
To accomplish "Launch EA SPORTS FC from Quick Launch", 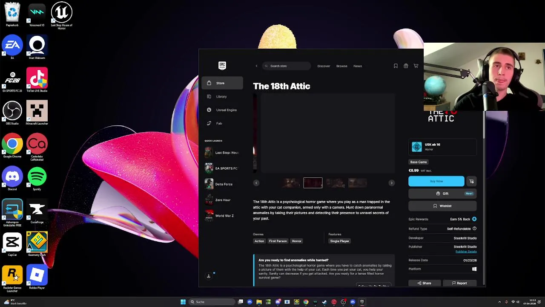I will [222, 168].
